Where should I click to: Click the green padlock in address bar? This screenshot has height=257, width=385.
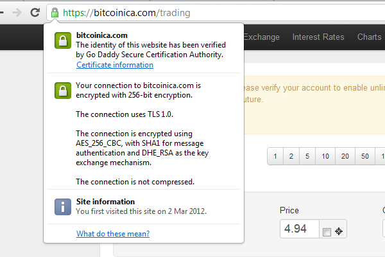55,13
